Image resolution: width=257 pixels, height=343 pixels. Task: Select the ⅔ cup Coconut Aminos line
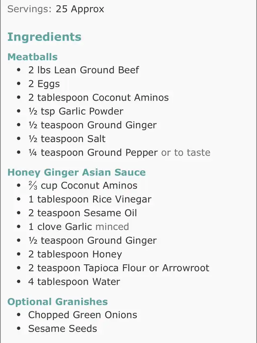point(83,185)
